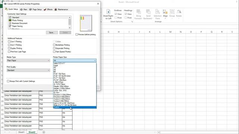Choose Comm. Env. #10 paper size

[x=75, y=90]
